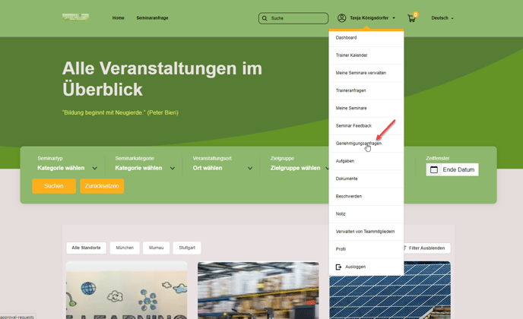Choose Seminar Feedback in the menu
The image size is (523, 319).
pyautogui.click(x=353, y=126)
